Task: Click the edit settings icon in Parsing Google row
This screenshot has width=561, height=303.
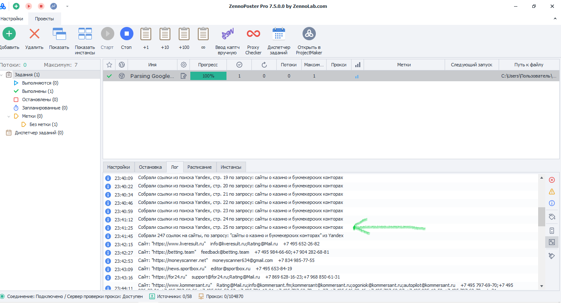Action: 184,76
